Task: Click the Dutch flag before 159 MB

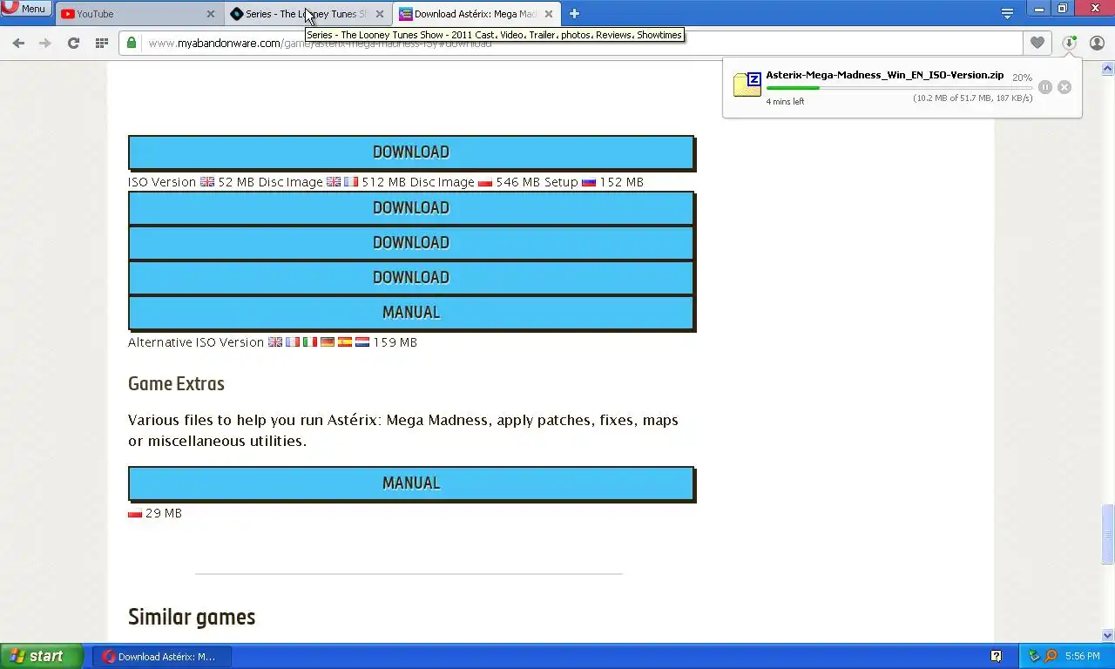Action: (x=362, y=342)
